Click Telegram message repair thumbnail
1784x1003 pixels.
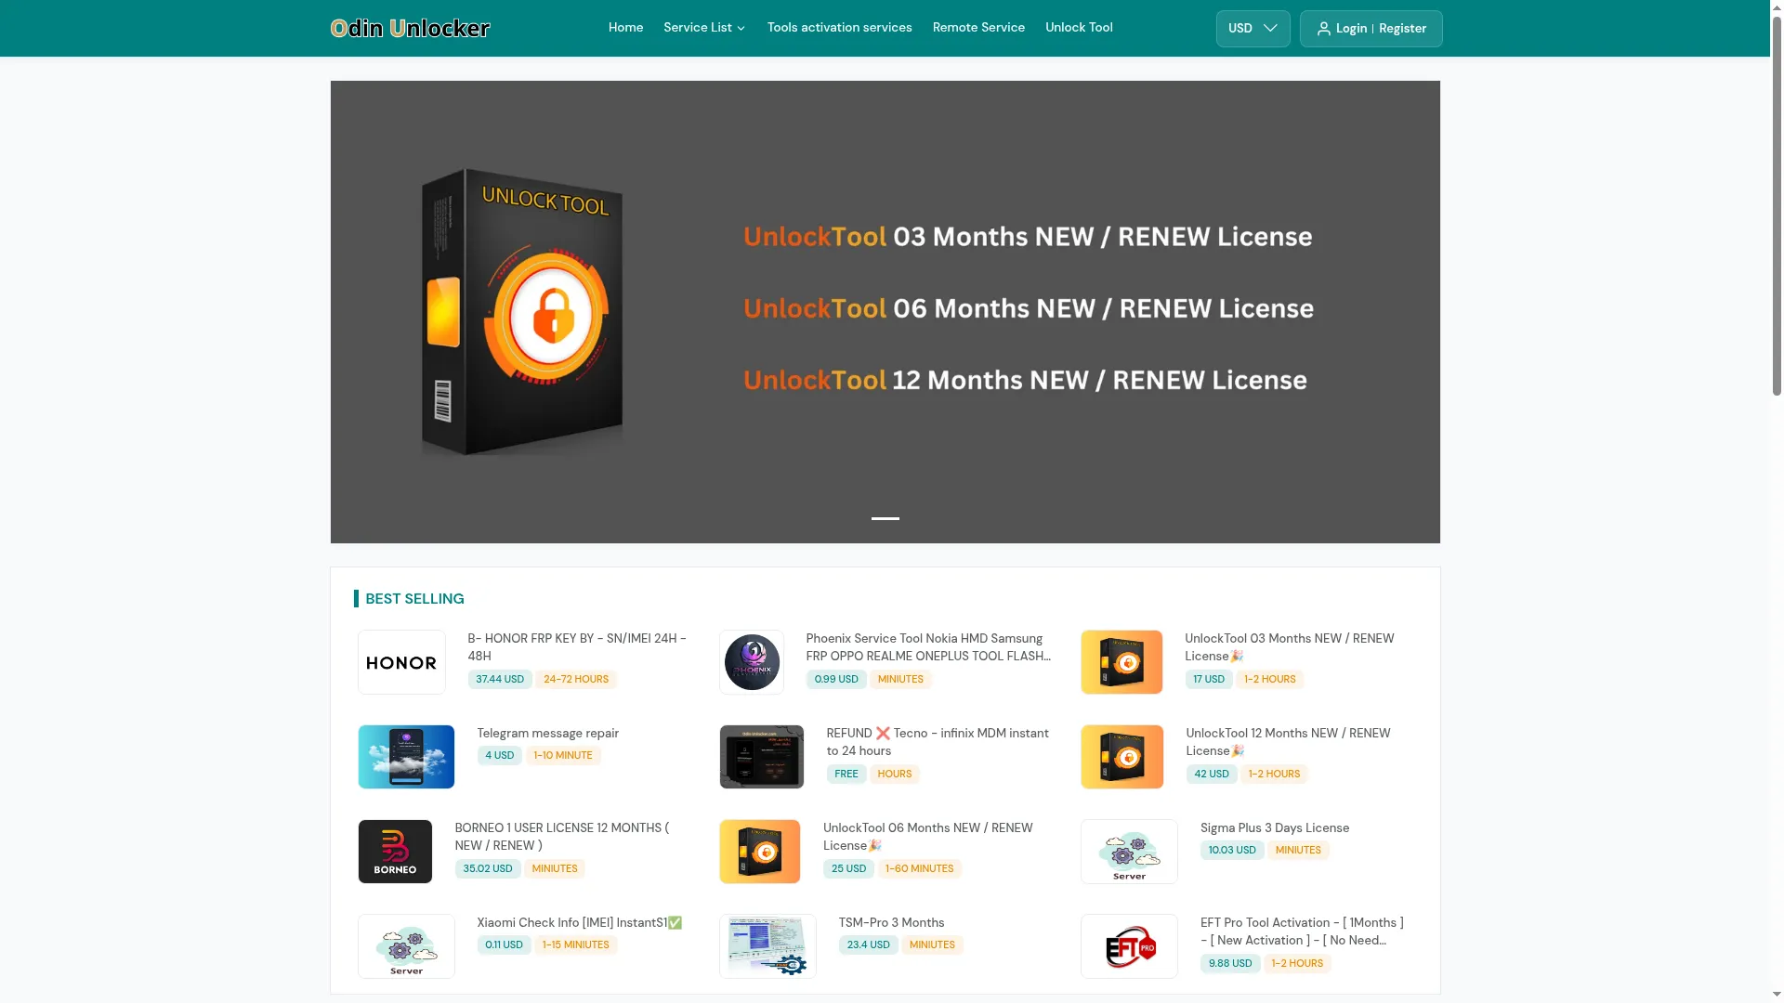406,757
